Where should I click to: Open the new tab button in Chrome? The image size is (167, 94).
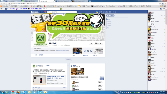90,1
